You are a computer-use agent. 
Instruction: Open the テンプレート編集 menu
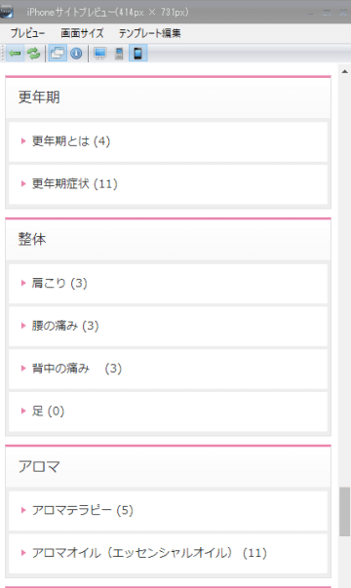[x=149, y=33]
